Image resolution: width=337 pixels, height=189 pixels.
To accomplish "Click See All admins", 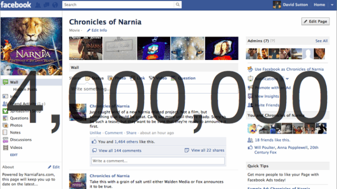I will (321, 41).
